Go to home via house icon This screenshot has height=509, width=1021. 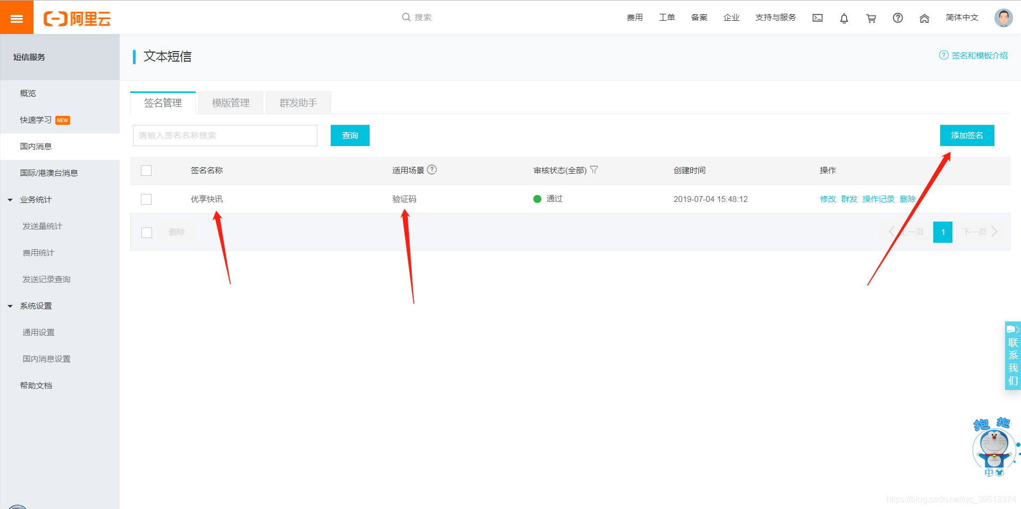(924, 18)
